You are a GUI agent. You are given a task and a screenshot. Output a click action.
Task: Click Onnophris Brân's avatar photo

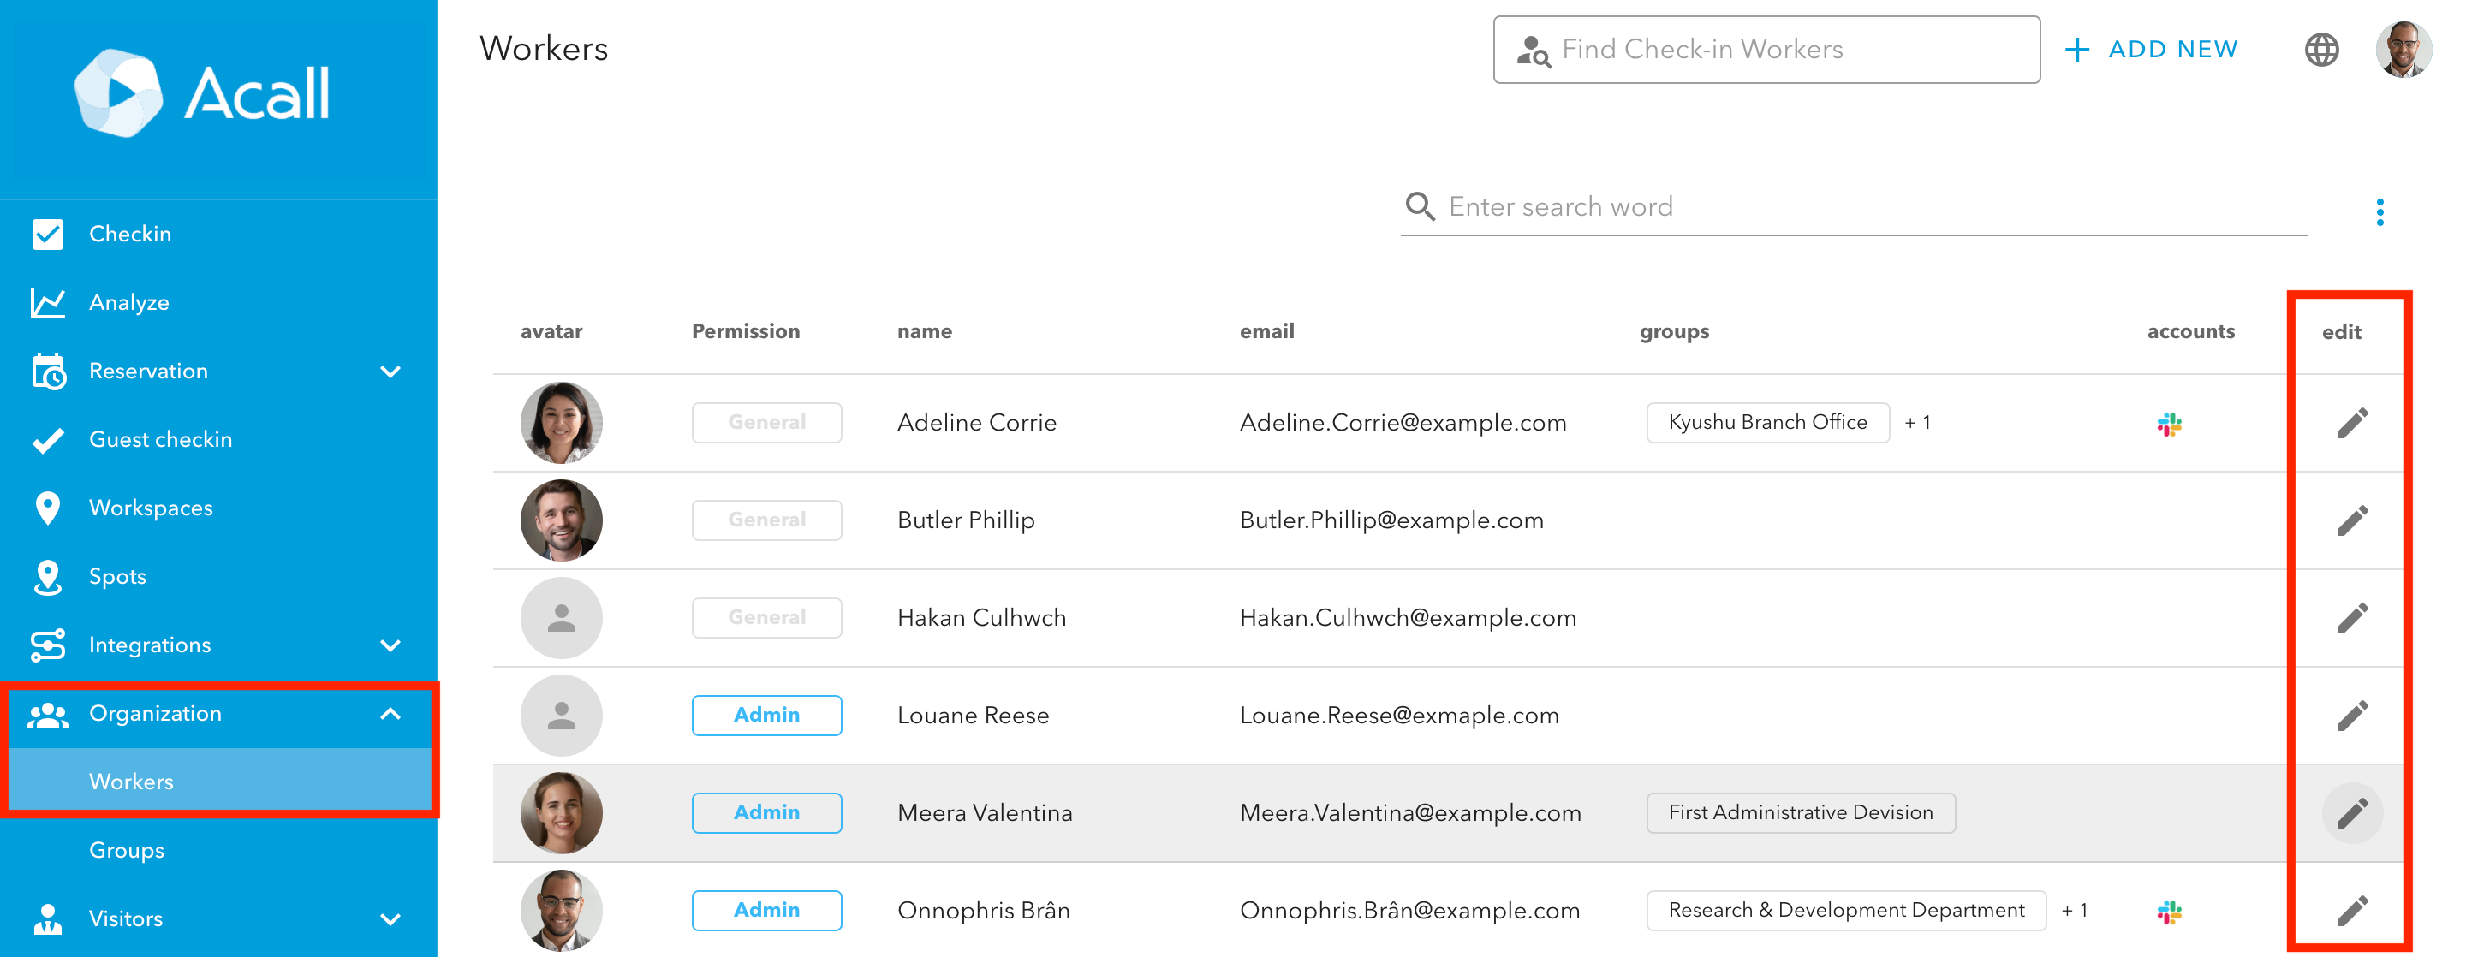pos(561,911)
